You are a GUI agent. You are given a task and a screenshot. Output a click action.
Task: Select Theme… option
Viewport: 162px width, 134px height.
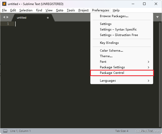coord(122,56)
